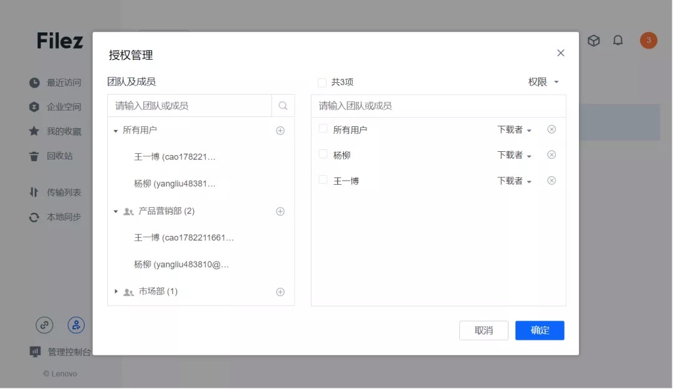The height and width of the screenshot is (389, 673).
Task: Close the 授权管理 dialog
Action: 561,53
